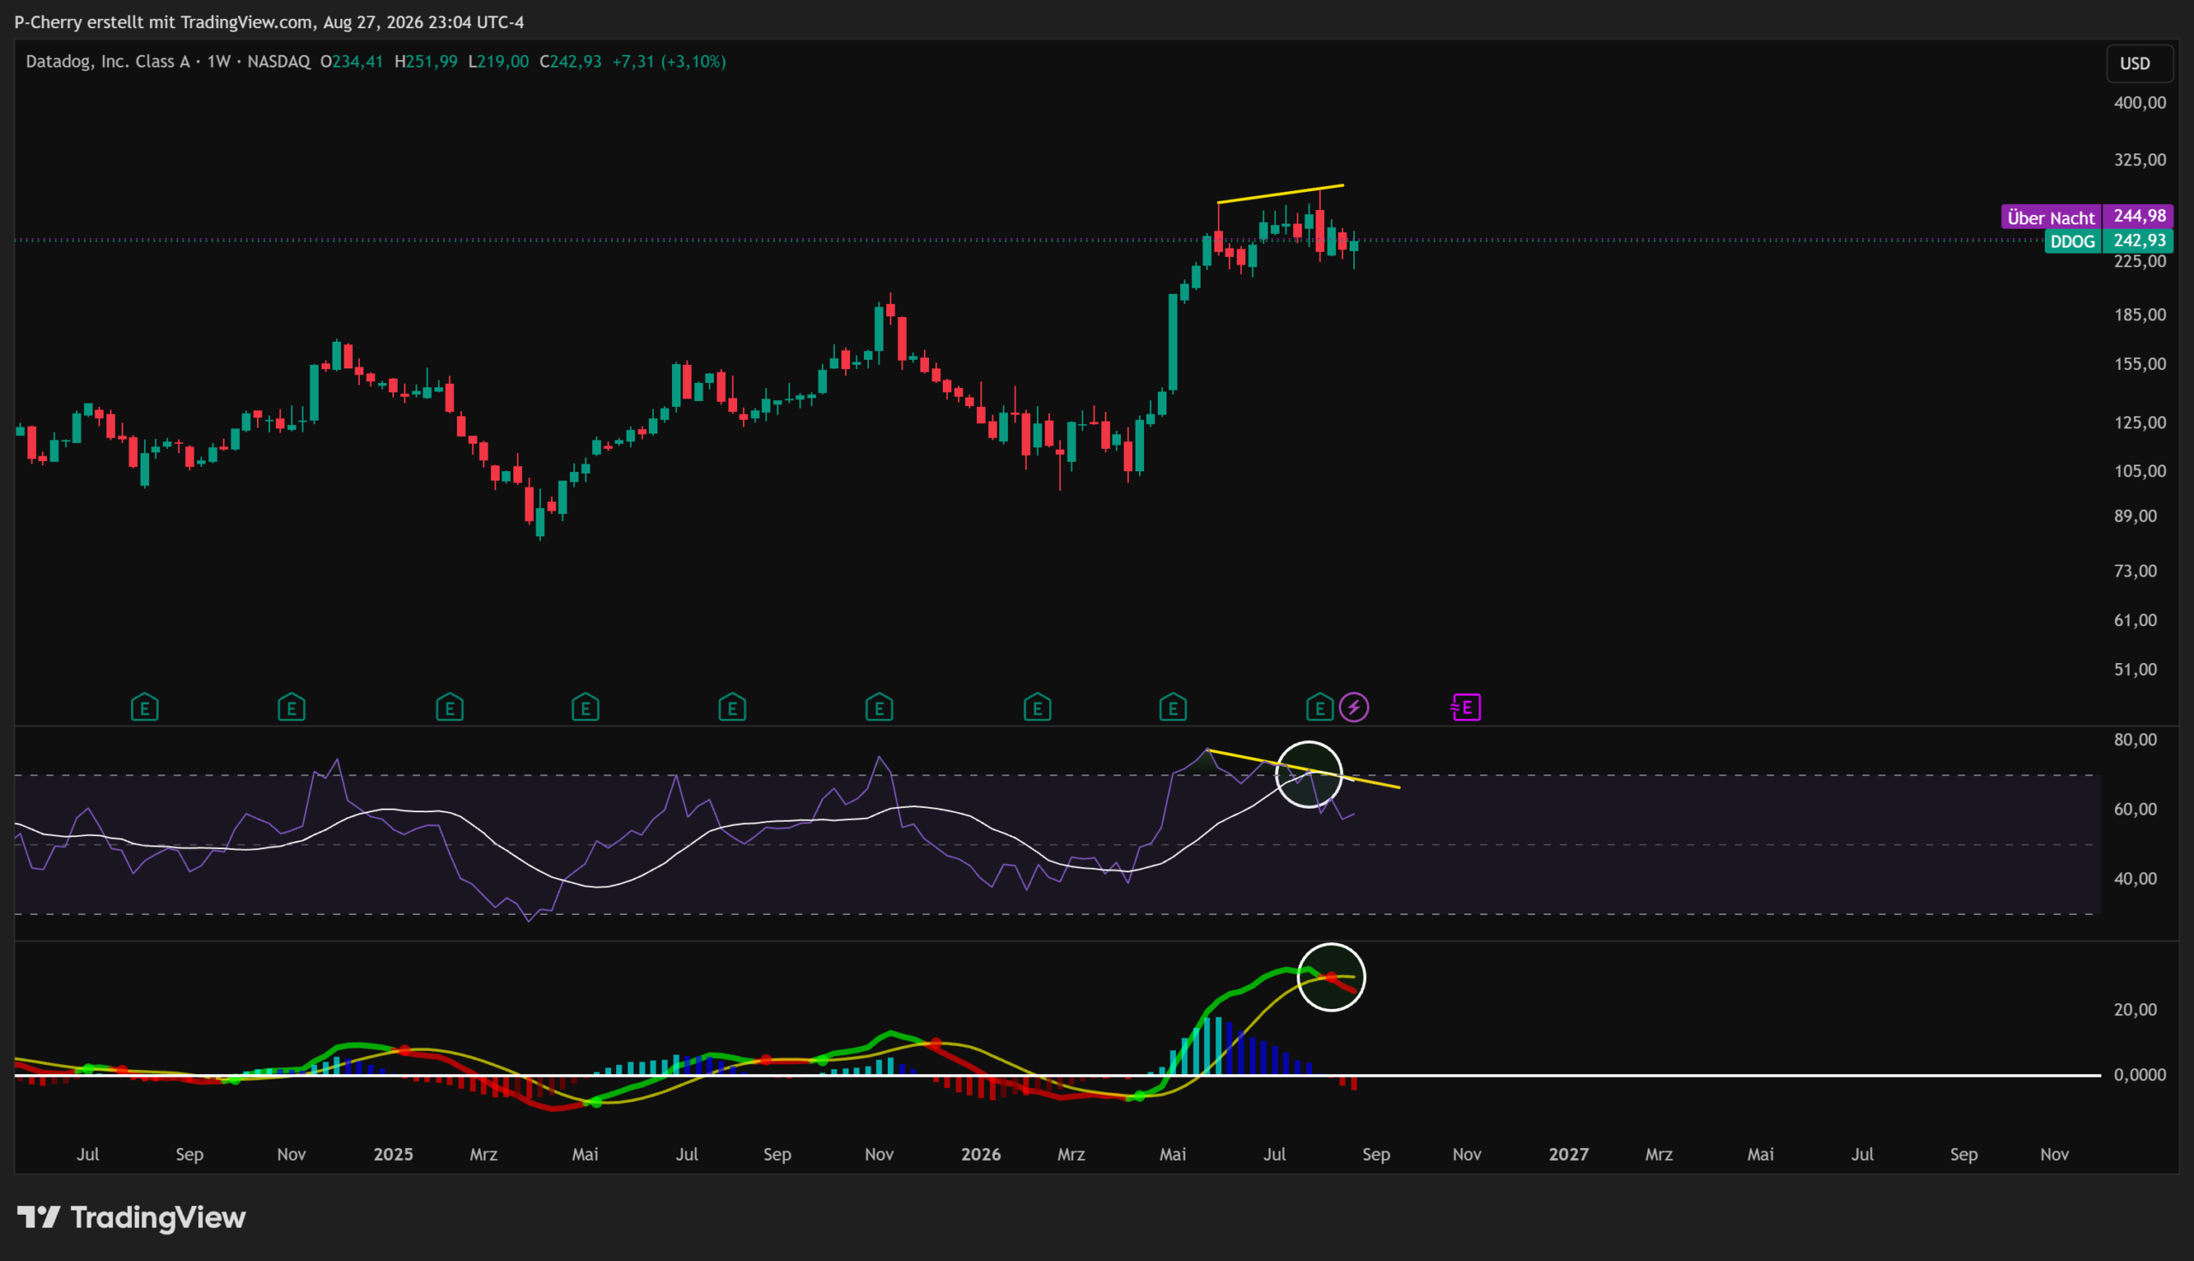Viewport: 2194px width, 1261px height.
Task: Select the 242,93 last price tag on axis
Action: pos(2138,240)
